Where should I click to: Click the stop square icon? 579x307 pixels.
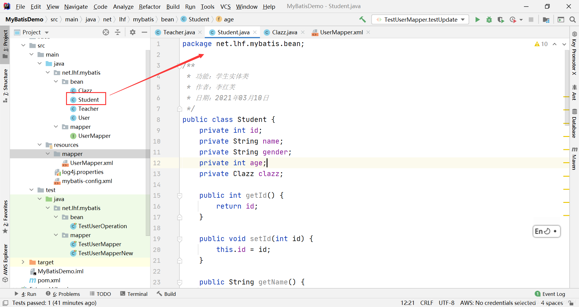click(x=531, y=20)
